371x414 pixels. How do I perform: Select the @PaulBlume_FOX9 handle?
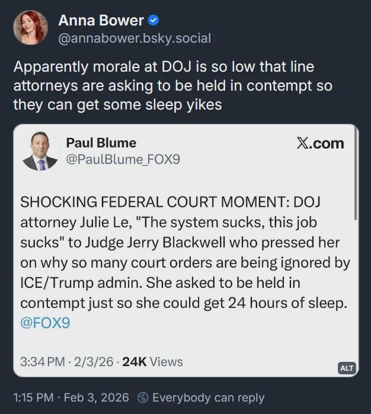pyautogui.click(x=123, y=159)
